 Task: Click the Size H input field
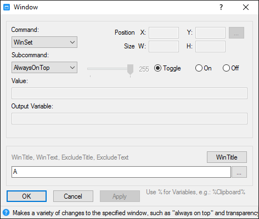tap(210, 46)
